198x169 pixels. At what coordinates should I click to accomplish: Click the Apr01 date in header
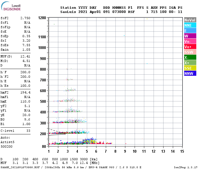click(95, 12)
